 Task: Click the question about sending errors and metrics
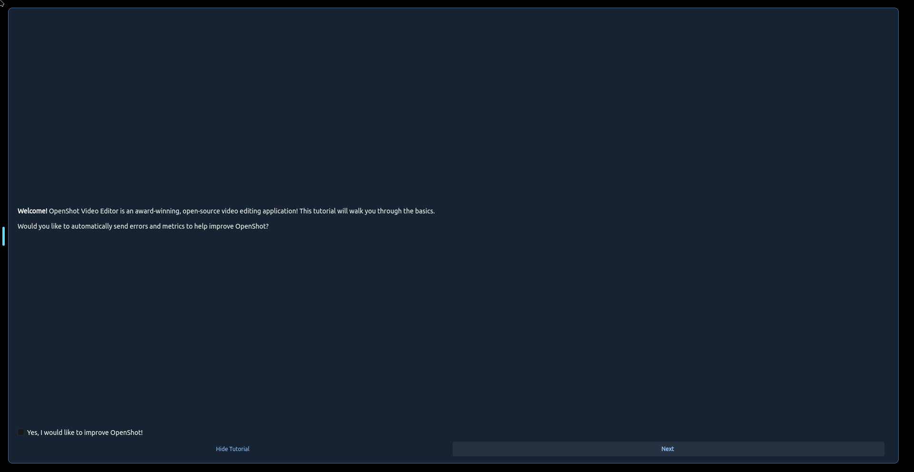pos(143,226)
